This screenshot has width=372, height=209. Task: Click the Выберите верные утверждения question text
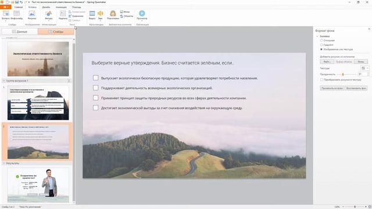point(163,63)
